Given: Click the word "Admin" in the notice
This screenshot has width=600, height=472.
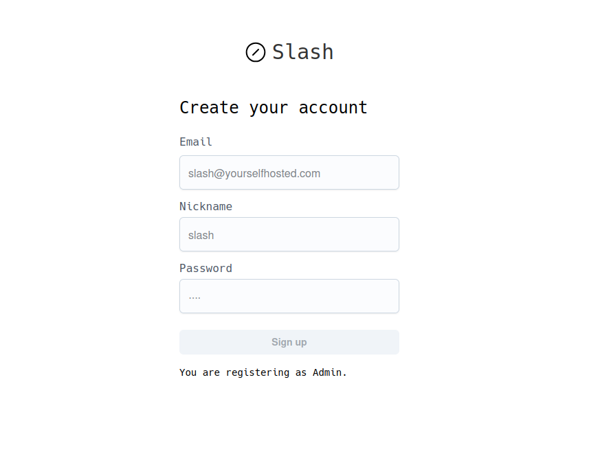Looking at the screenshot, I should click(327, 372).
